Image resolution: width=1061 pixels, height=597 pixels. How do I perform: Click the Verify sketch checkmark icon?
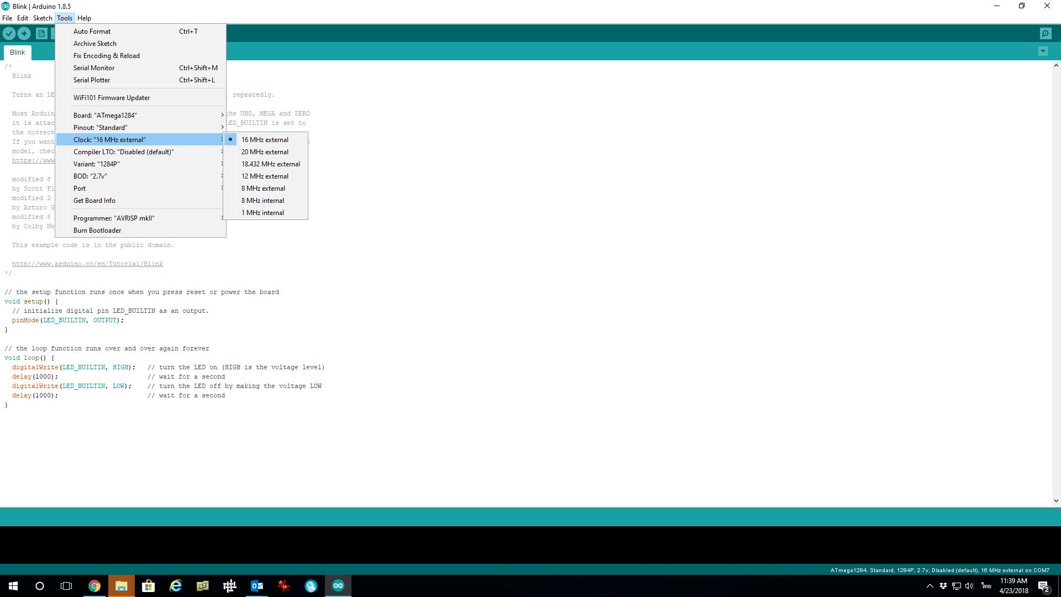(x=9, y=34)
